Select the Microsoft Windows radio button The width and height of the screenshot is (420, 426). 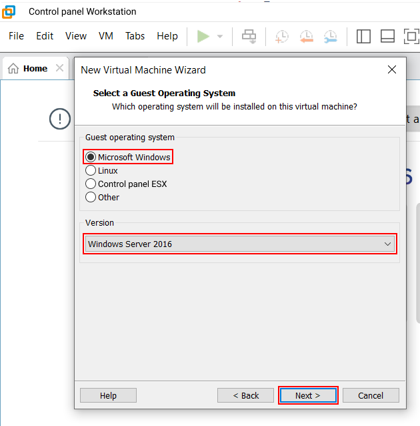[x=91, y=157]
